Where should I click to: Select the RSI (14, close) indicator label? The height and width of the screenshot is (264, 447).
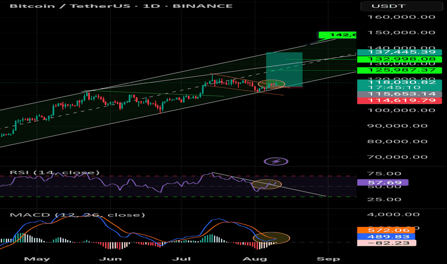point(55,172)
